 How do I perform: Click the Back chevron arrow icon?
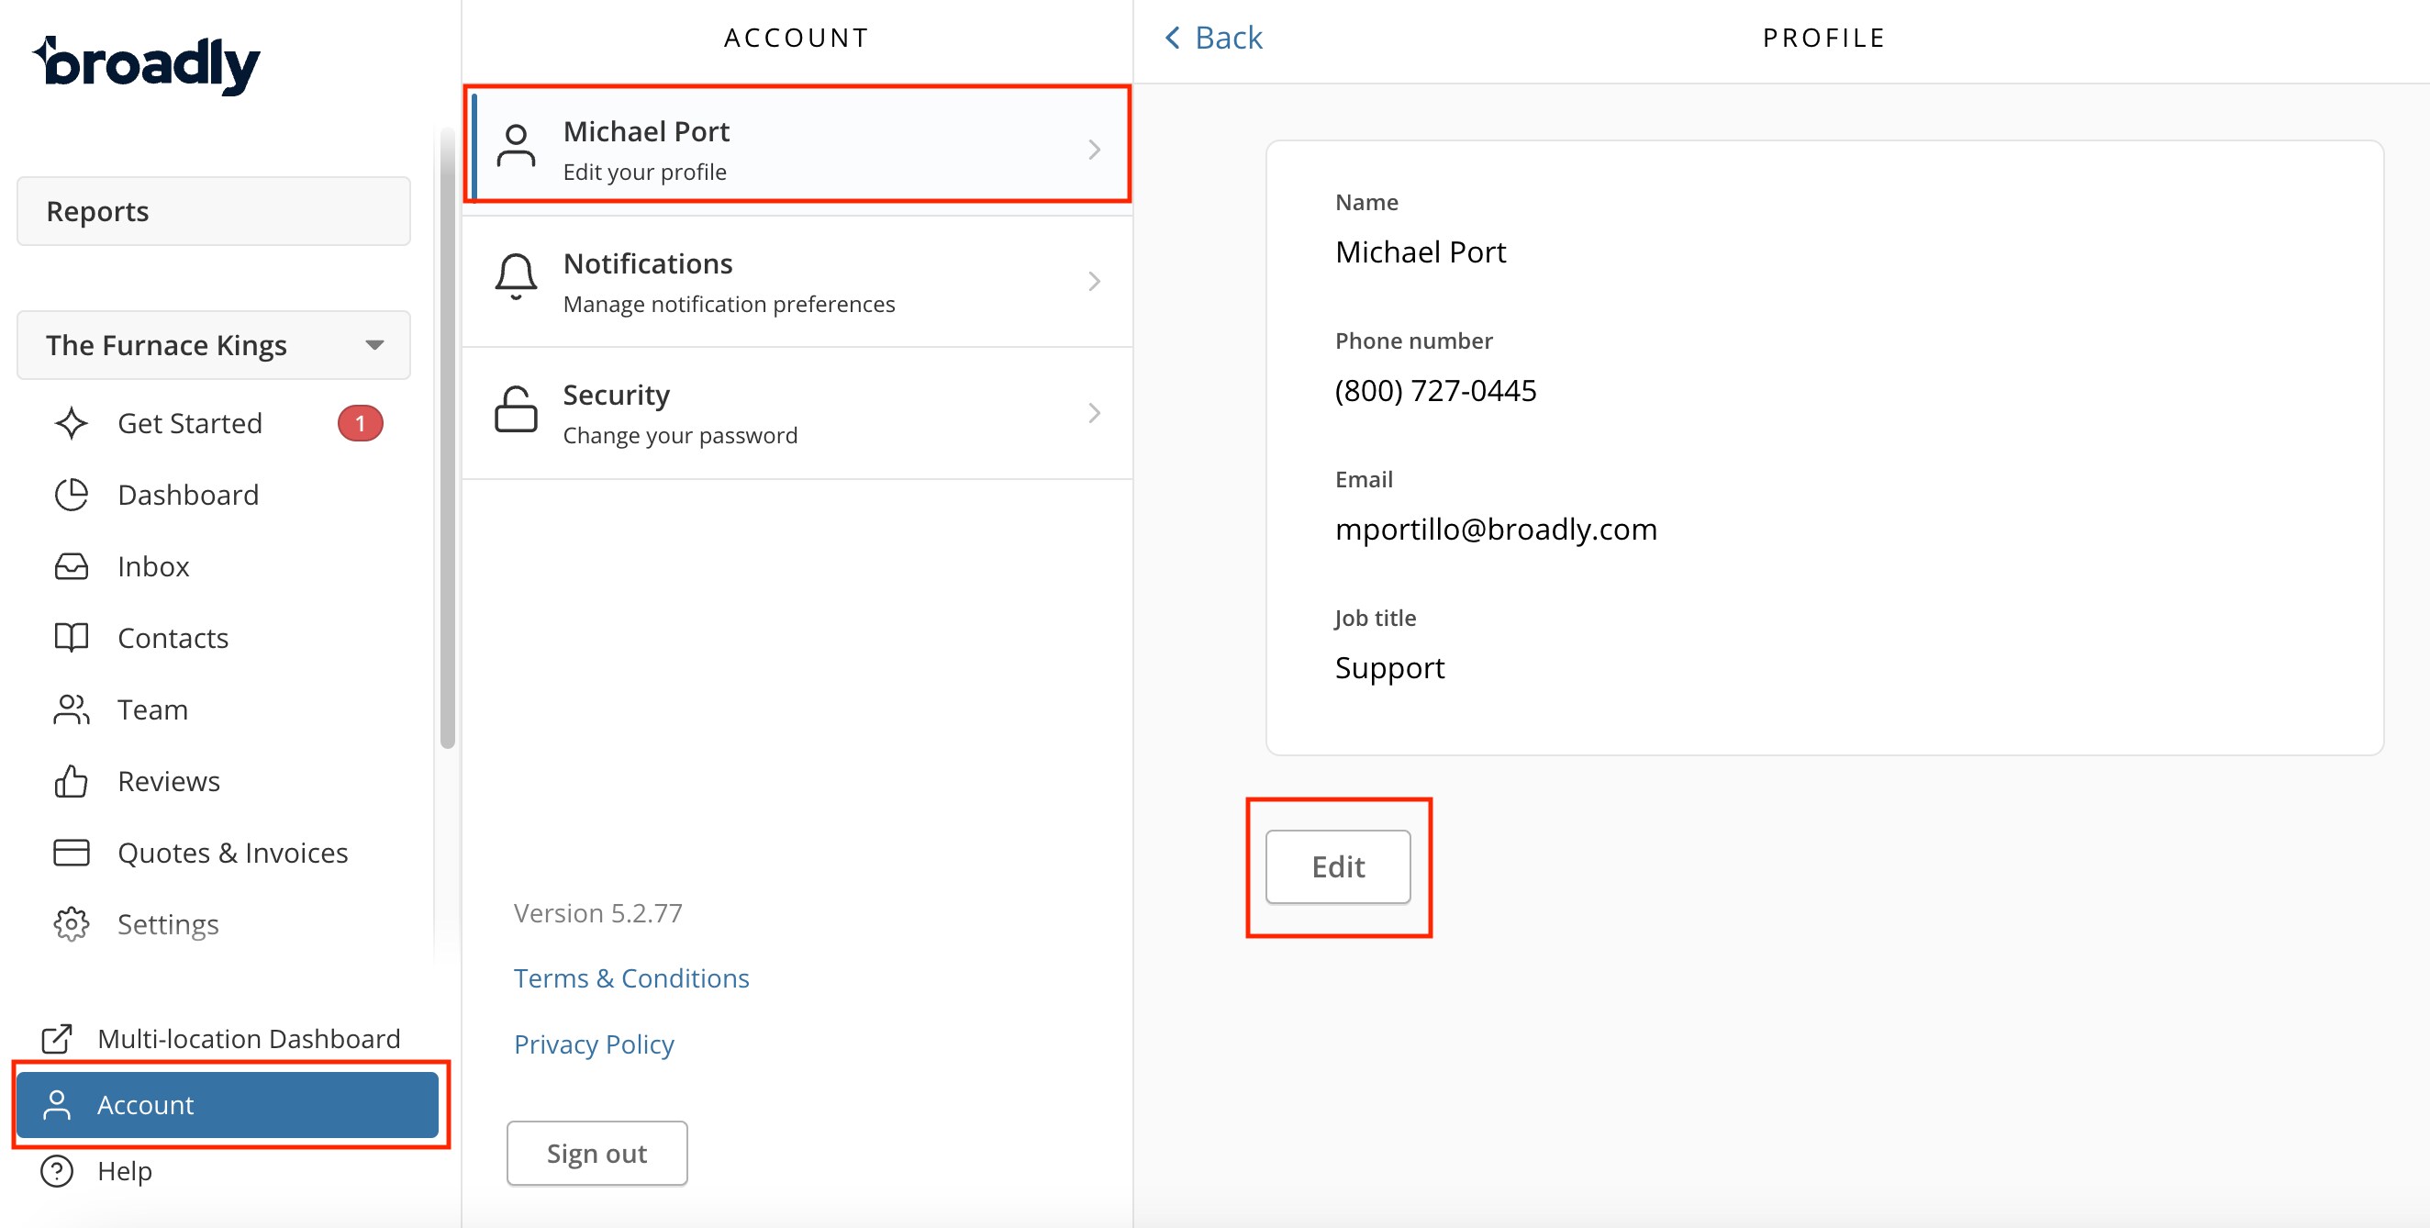pos(1173,38)
